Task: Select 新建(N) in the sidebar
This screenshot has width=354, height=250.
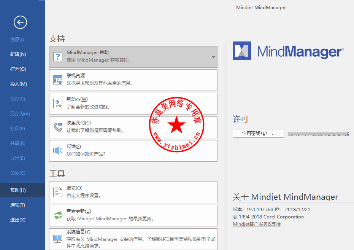Action: tap(18, 54)
